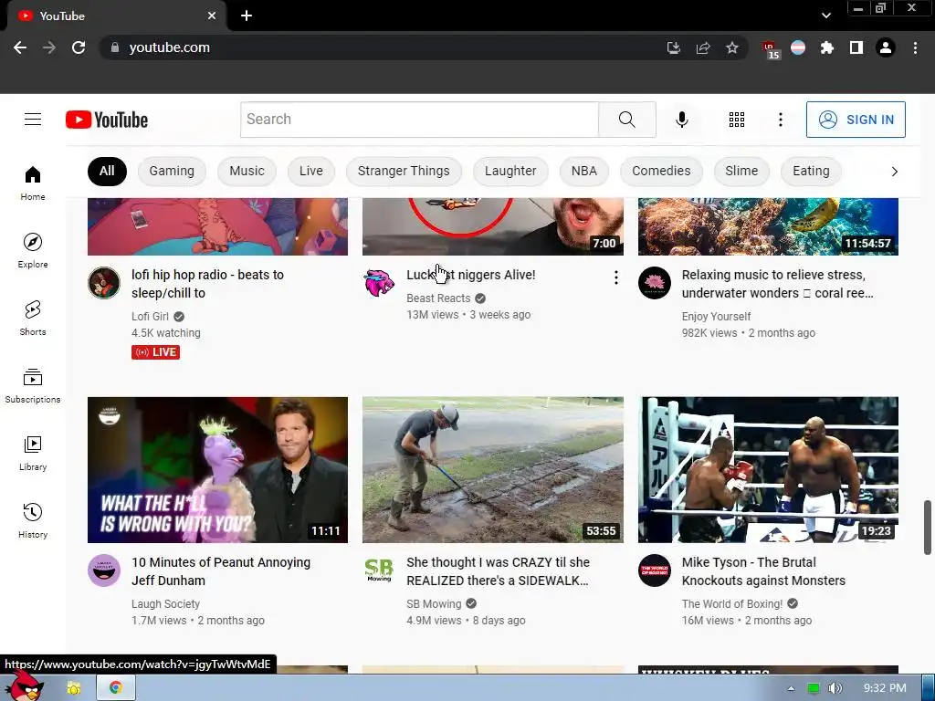Open the YouTube hamburger guide menu
The width and height of the screenshot is (935, 701).
click(x=33, y=120)
